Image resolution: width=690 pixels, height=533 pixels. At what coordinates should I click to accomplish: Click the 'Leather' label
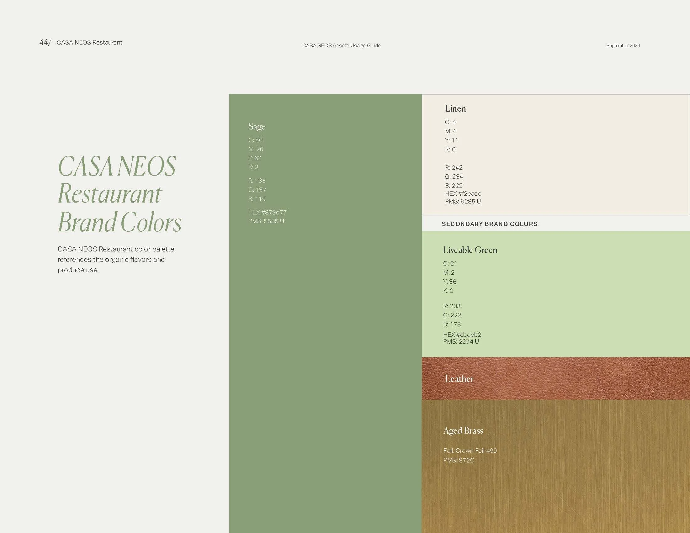(459, 379)
